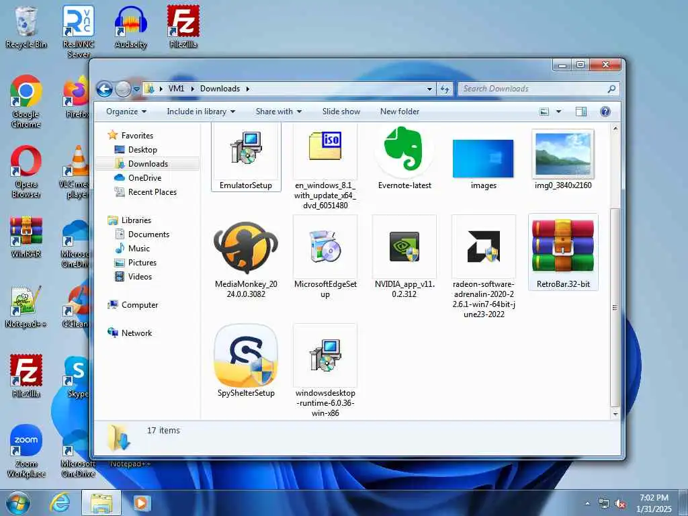688x516 pixels.
Task: Open Include in library menu
Action: (201, 112)
